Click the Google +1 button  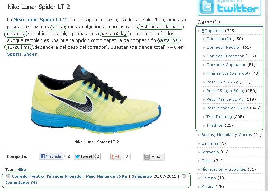point(115,156)
